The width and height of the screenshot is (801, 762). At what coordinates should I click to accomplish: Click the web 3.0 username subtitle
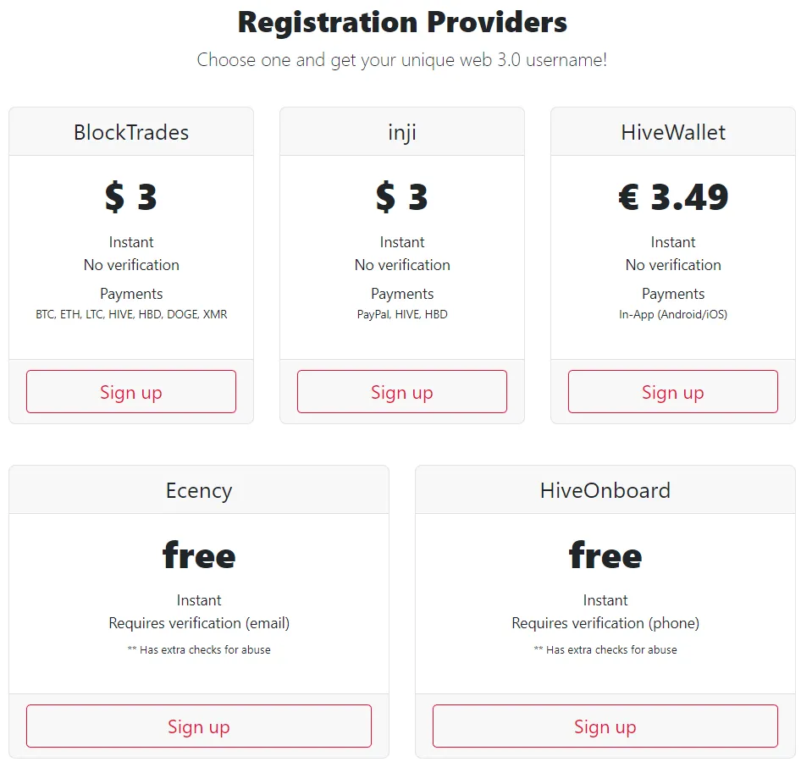[x=402, y=60]
